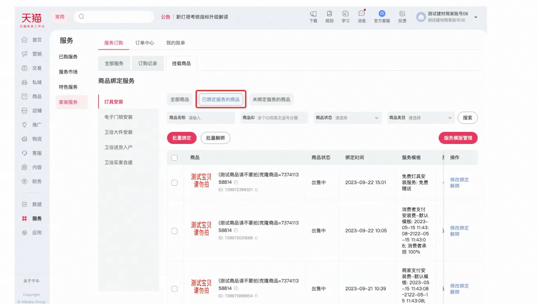Contact 官方客服 via its icon
The height and width of the screenshot is (304, 538).
382,14
